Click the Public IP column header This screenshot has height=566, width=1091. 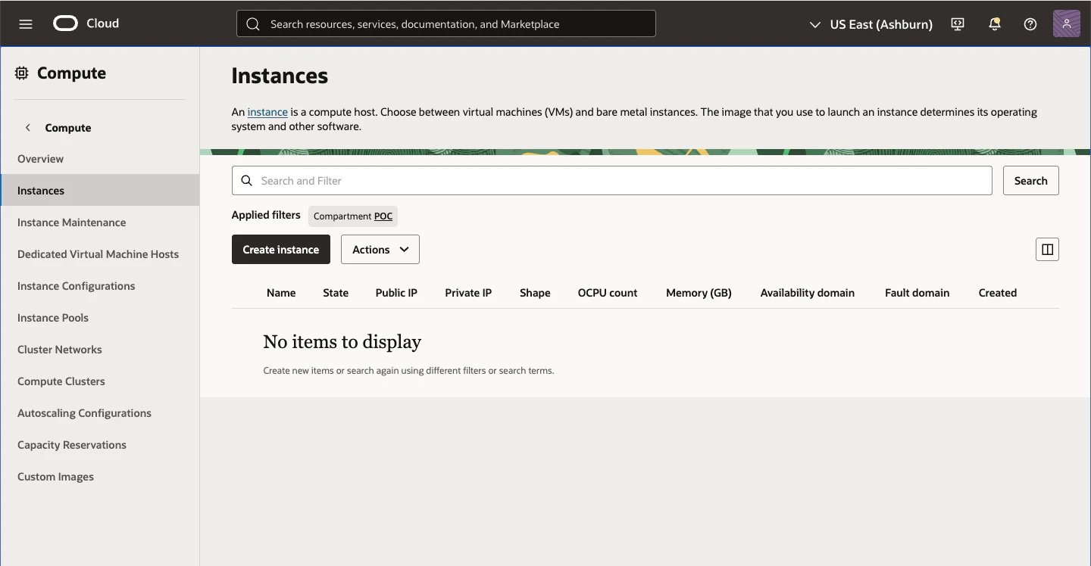click(x=396, y=293)
